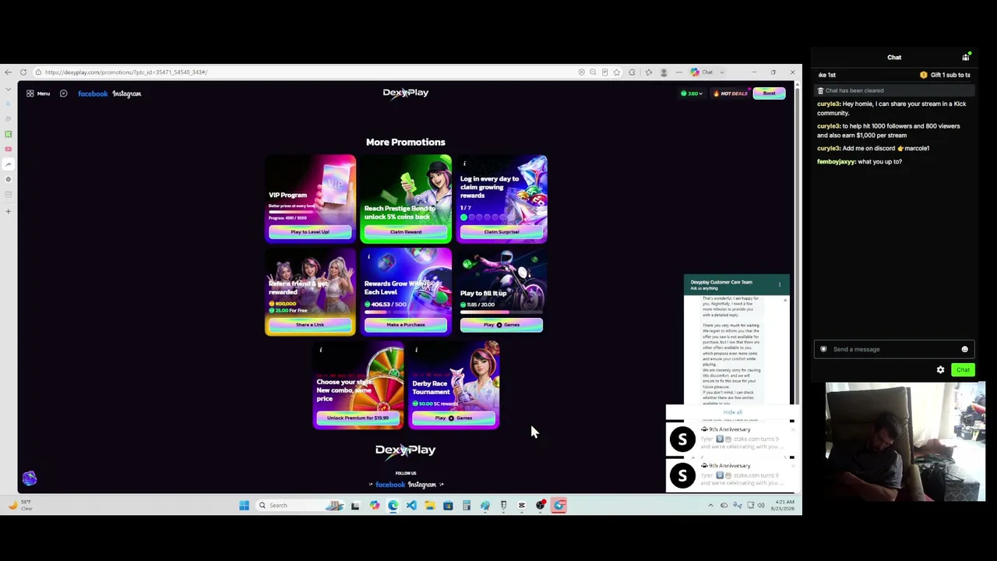Click Hide all notifications link
The height and width of the screenshot is (561, 997).
tap(733, 412)
